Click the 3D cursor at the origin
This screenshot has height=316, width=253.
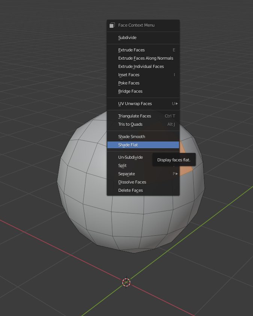[x=126, y=282]
